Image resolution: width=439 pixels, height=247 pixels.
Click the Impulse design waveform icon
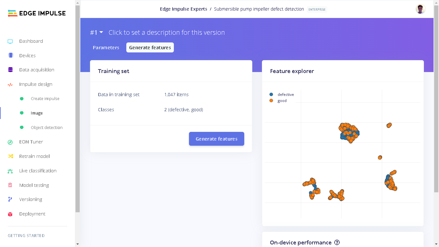click(10, 84)
